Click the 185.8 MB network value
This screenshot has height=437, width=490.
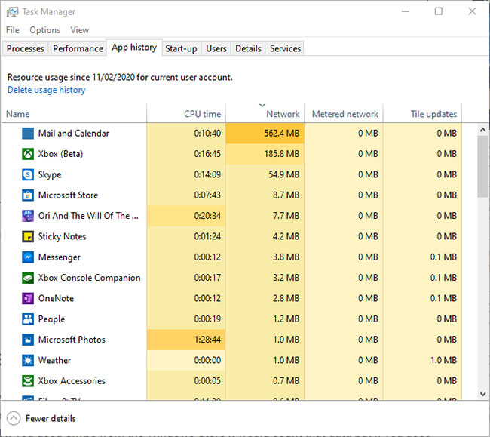point(282,154)
